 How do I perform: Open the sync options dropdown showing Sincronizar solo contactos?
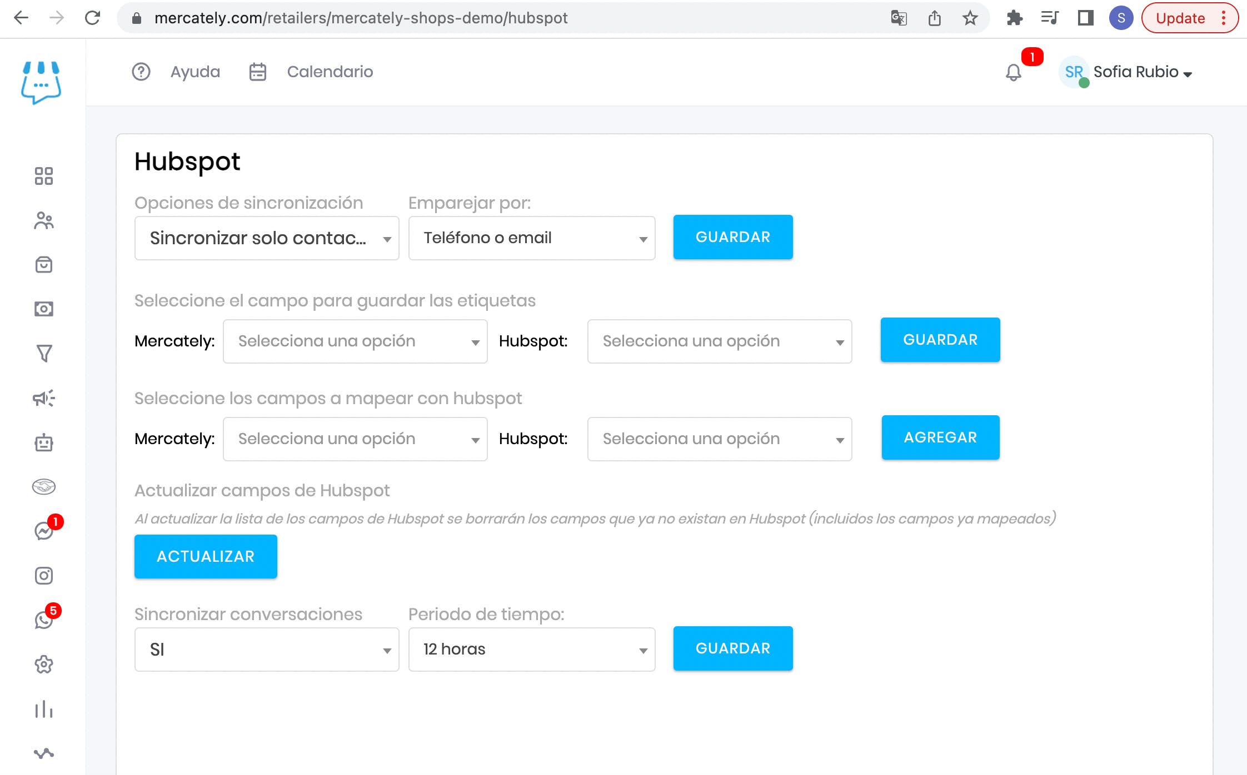click(x=267, y=238)
